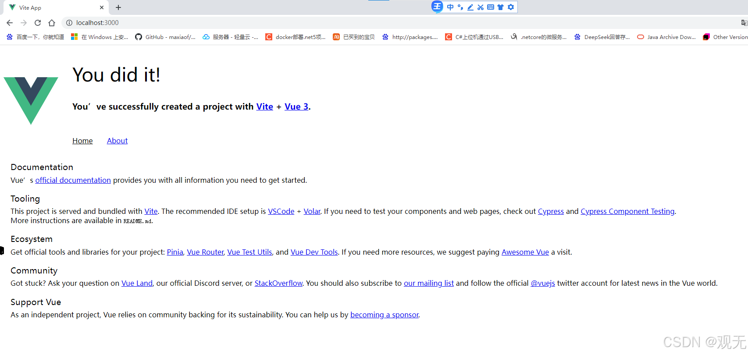Open the our mailing list link
This screenshot has height=355, width=748.
tap(429, 283)
